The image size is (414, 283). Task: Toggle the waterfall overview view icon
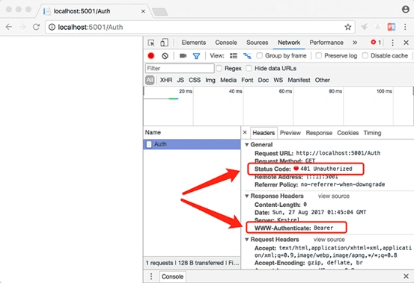click(x=247, y=56)
